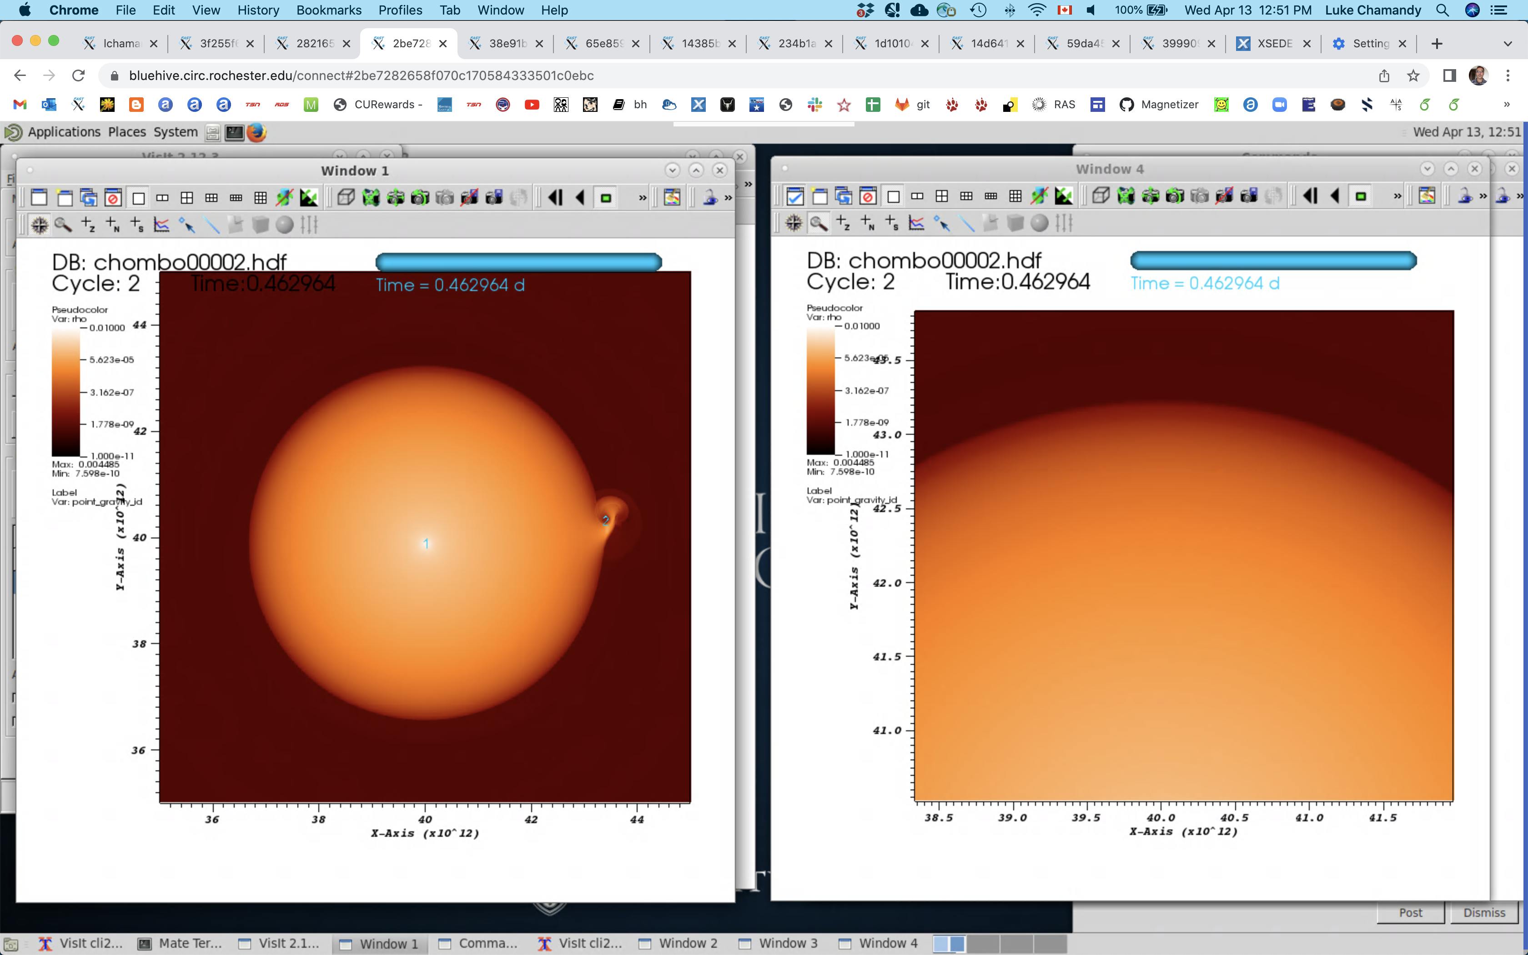Toggle active window checkbox in Window 4
The height and width of the screenshot is (955, 1528).
pyautogui.click(x=795, y=196)
